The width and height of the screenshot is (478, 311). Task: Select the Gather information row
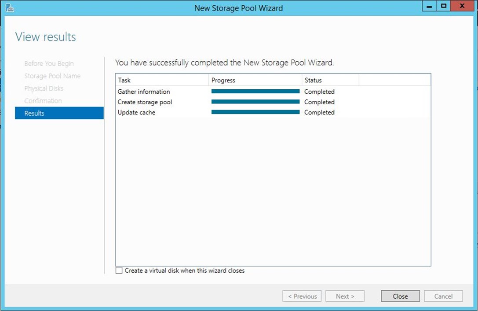[x=273, y=91]
